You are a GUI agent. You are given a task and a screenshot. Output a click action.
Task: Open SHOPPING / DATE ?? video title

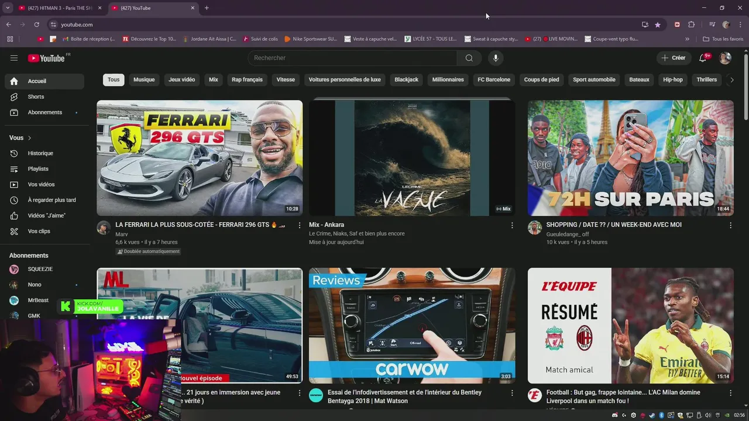click(x=614, y=225)
